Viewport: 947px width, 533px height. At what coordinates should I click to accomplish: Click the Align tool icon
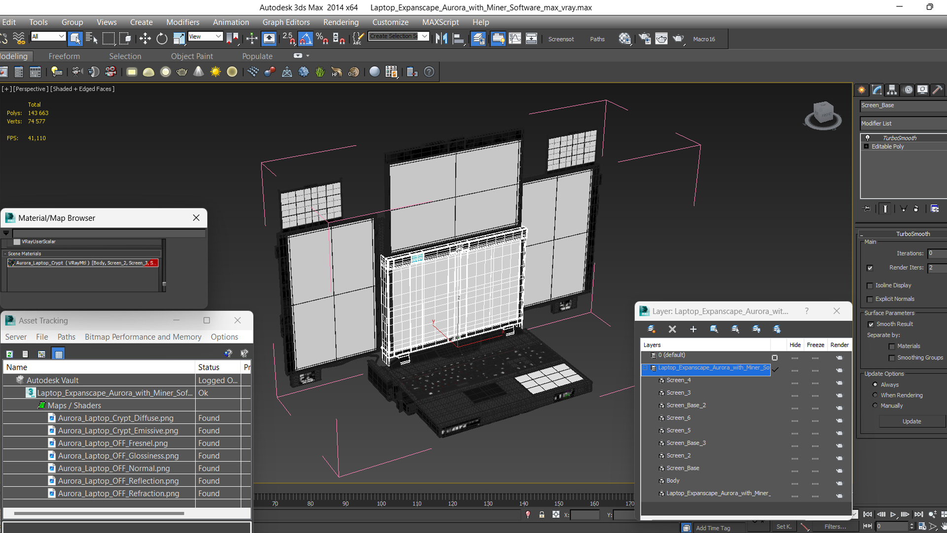(459, 38)
